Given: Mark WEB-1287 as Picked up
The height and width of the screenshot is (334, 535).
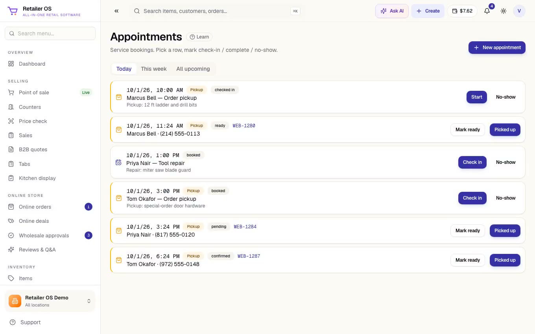Looking at the screenshot, I should point(505,260).
